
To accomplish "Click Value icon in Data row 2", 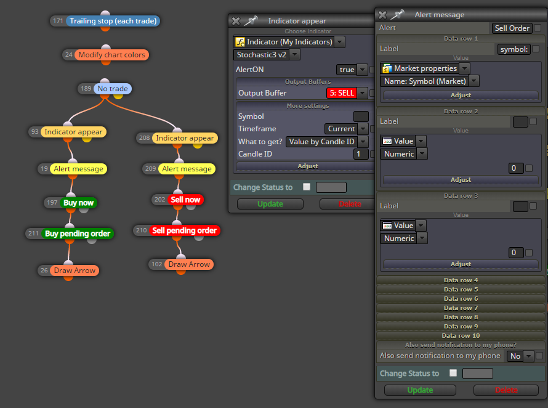I will [387, 141].
